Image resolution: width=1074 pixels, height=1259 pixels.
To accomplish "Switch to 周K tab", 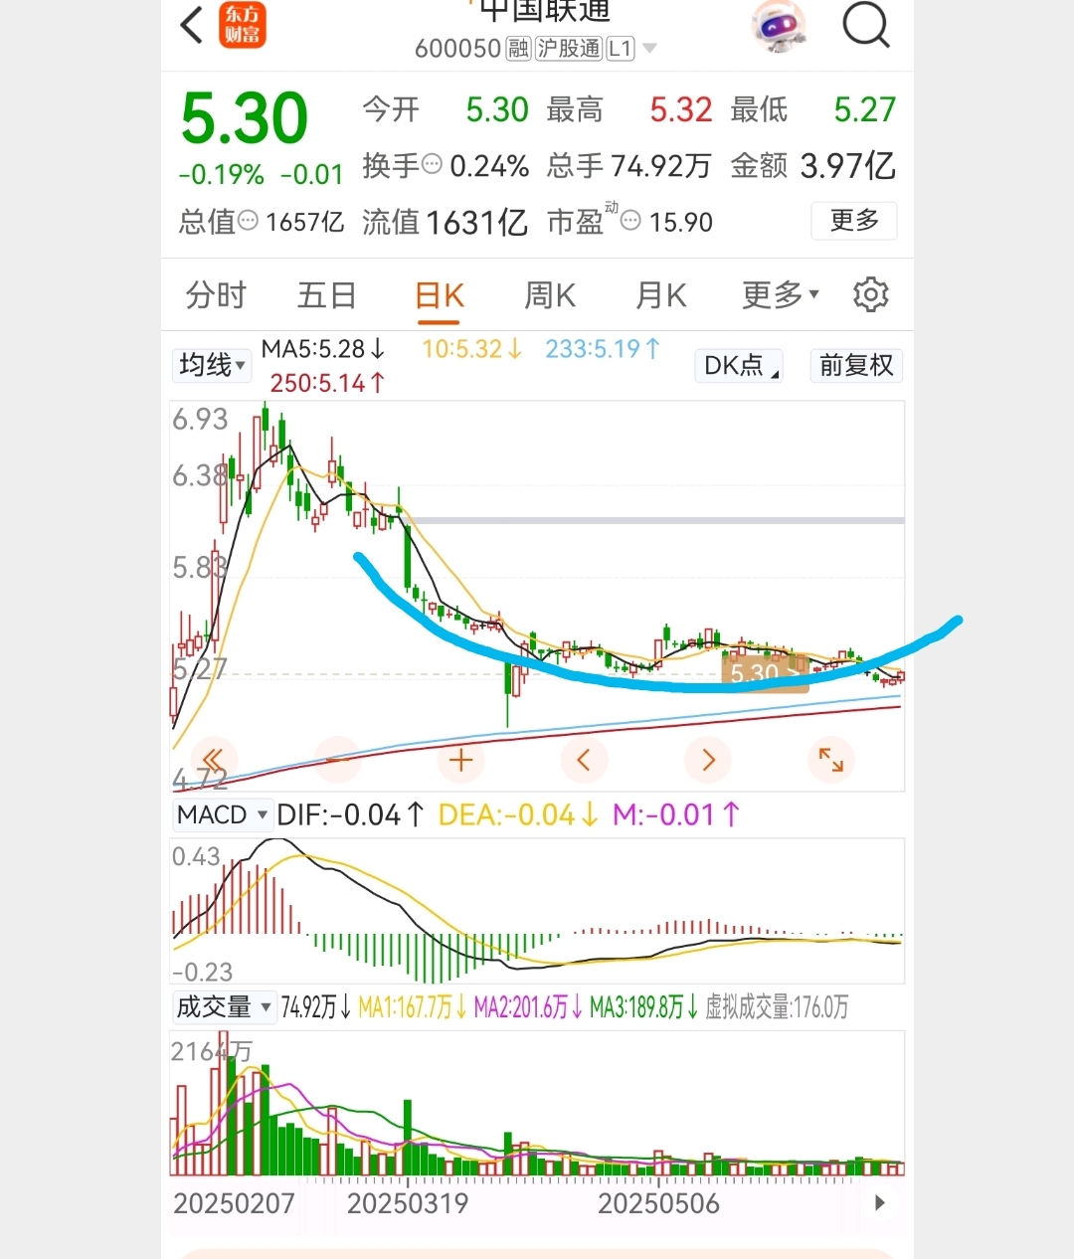I will point(550,295).
